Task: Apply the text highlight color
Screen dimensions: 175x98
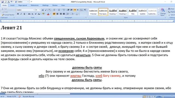Action: point(43,14)
